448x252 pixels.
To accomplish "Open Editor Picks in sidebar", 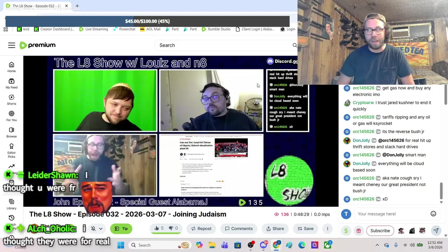I will pyautogui.click(x=12, y=150).
